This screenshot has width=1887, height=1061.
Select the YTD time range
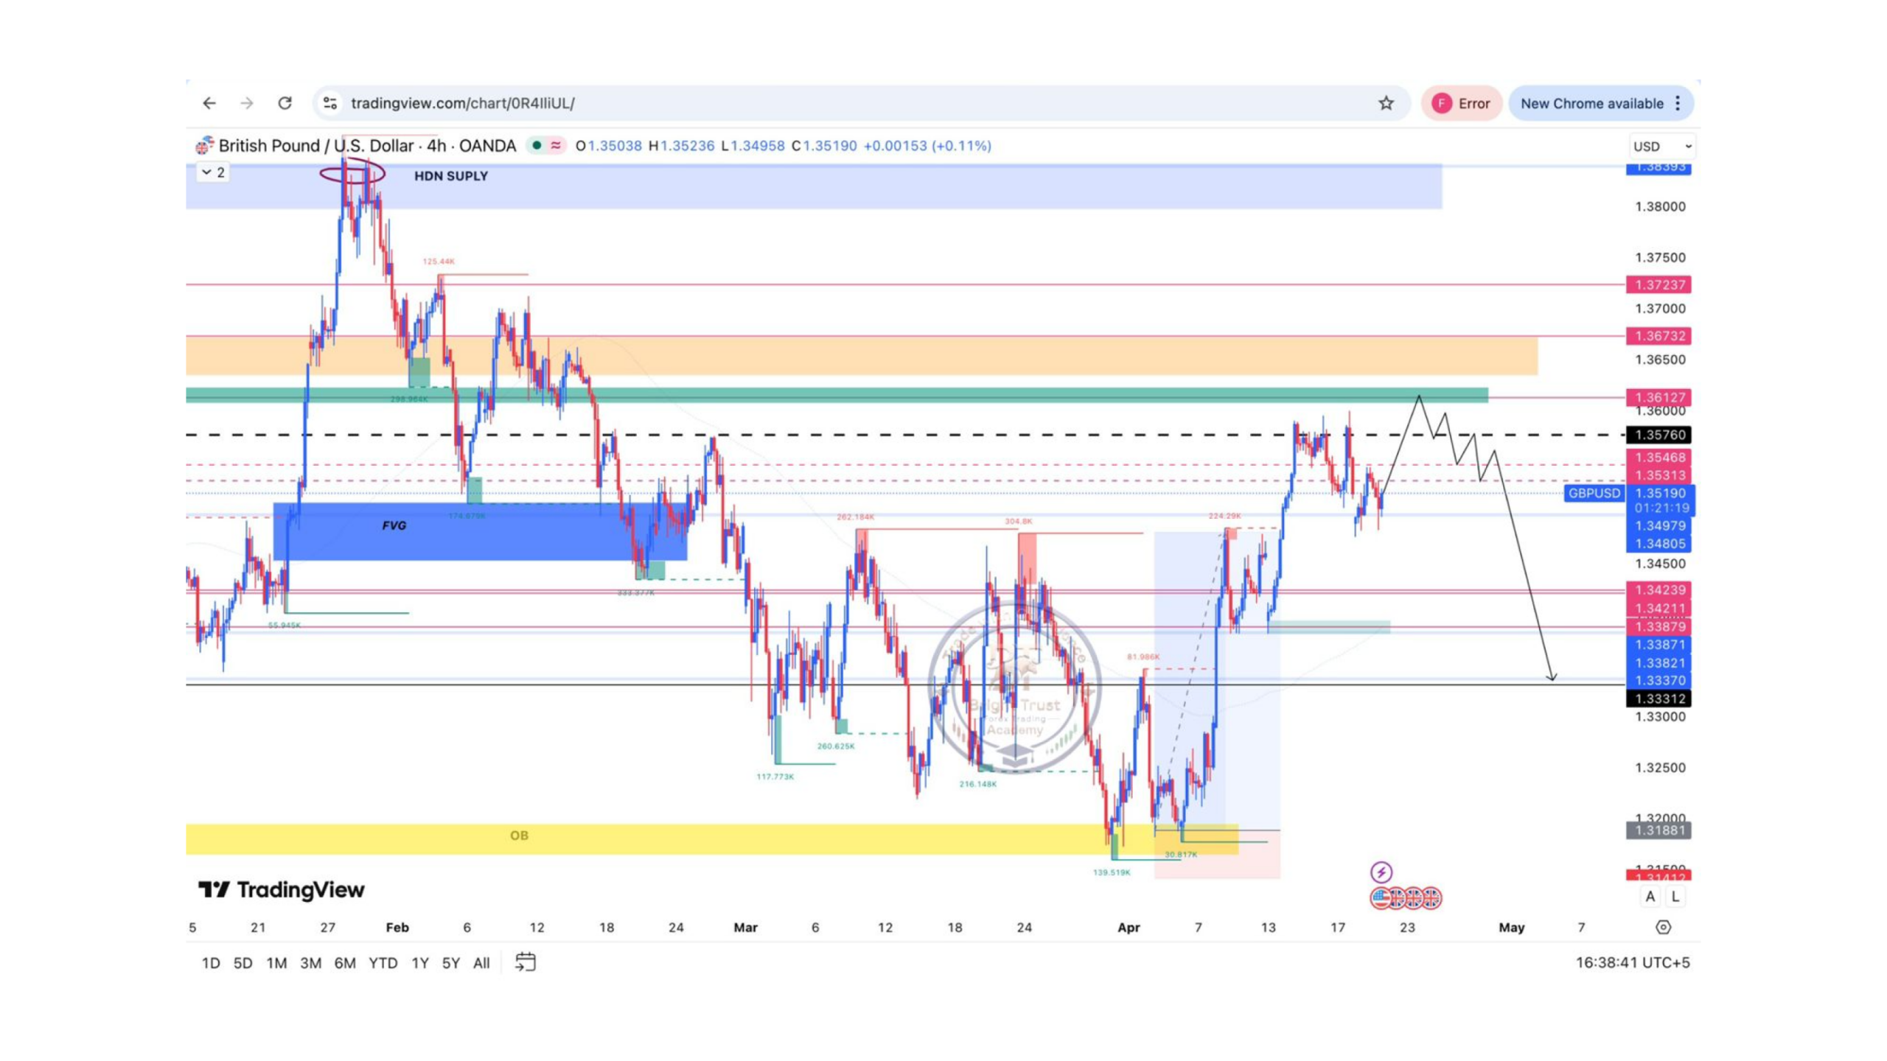(x=383, y=963)
